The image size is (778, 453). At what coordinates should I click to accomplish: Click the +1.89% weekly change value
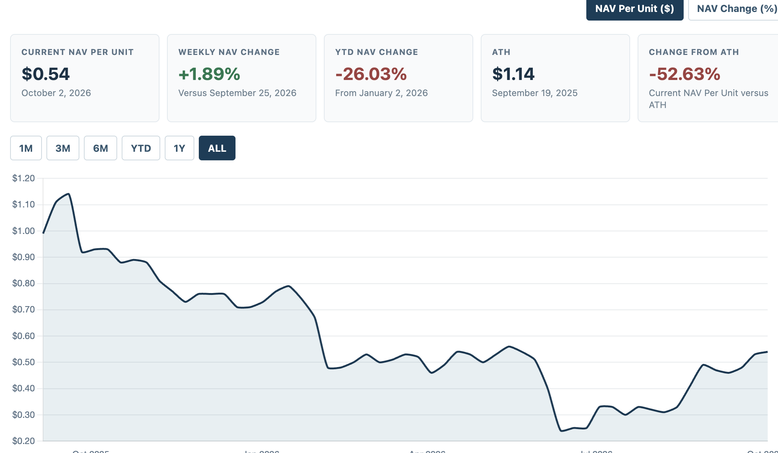(x=209, y=74)
